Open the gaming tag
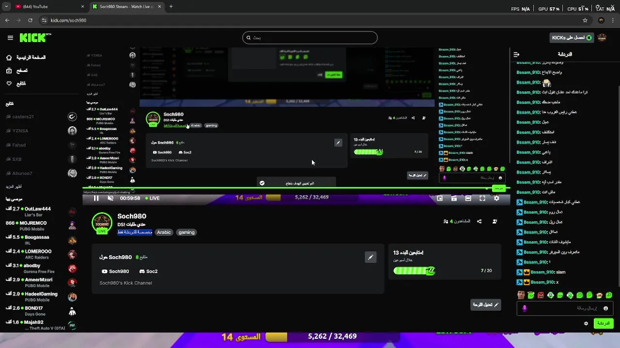The height and width of the screenshot is (348, 620). pos(186,232)
